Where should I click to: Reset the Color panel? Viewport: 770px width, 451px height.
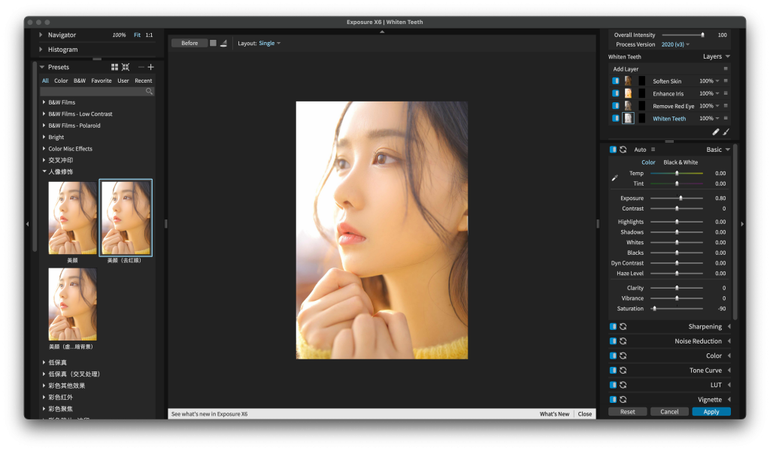pos(623,356)
